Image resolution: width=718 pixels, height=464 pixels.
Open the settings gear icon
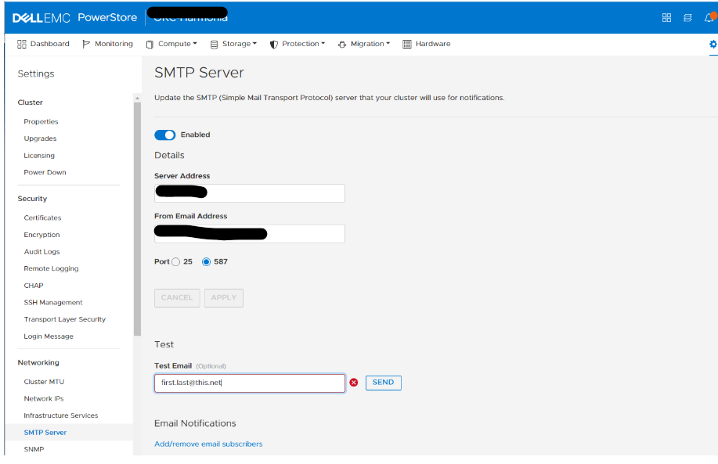[711, 45]
